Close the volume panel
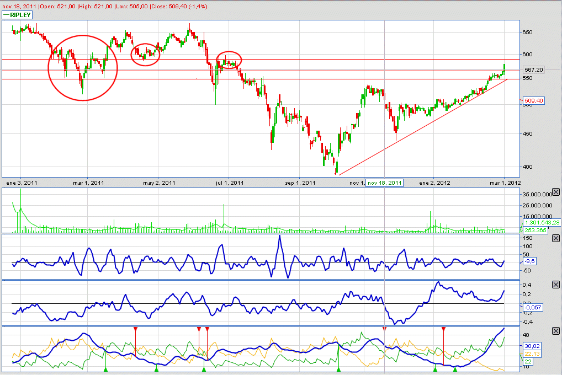The image size is (562, 375). (x=555, y=192)
